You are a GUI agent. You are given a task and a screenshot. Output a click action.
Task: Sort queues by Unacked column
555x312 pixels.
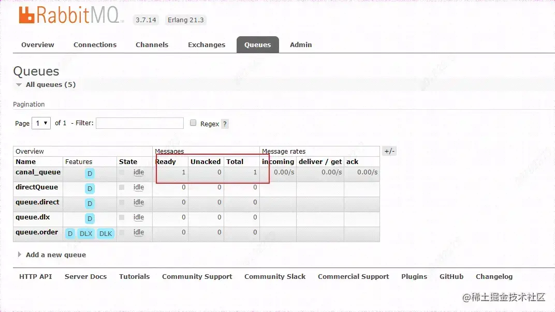point(206,161)
